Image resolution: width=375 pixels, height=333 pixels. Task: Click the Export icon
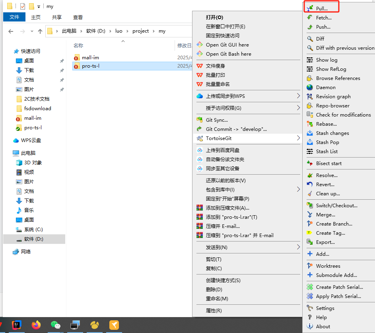[x=310, y=242]
